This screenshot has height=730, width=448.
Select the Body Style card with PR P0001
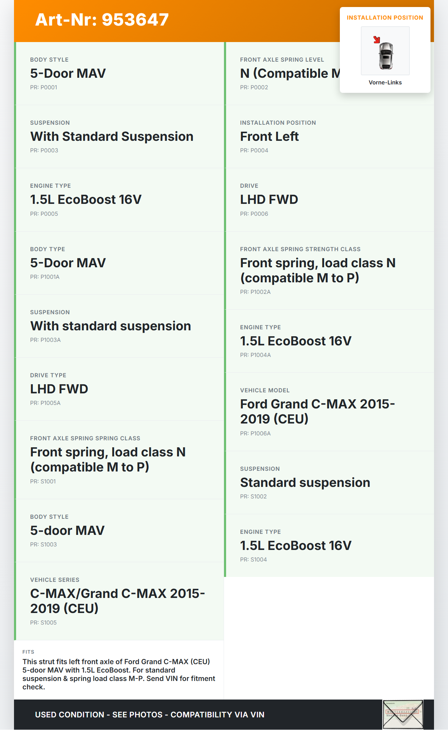pos(119,74)
